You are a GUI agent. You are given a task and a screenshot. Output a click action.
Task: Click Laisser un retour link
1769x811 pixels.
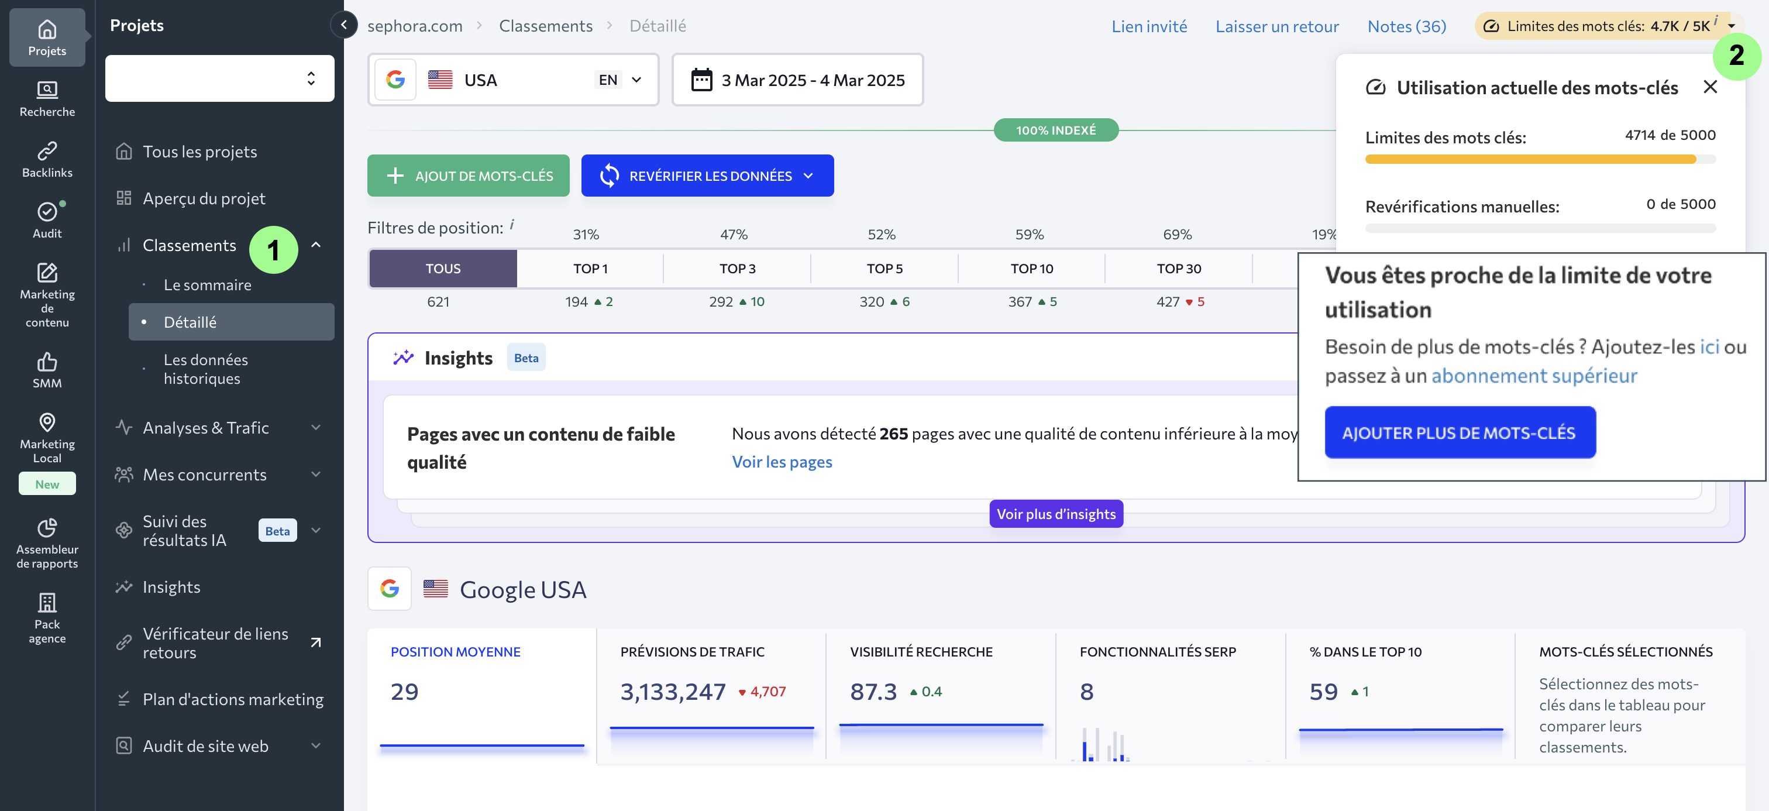1277,26
